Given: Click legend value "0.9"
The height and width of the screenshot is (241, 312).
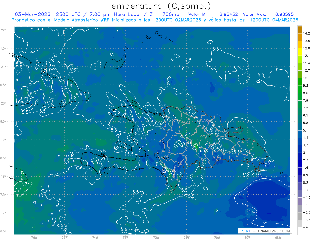Looking at the screenshot, I should [306, 175].
